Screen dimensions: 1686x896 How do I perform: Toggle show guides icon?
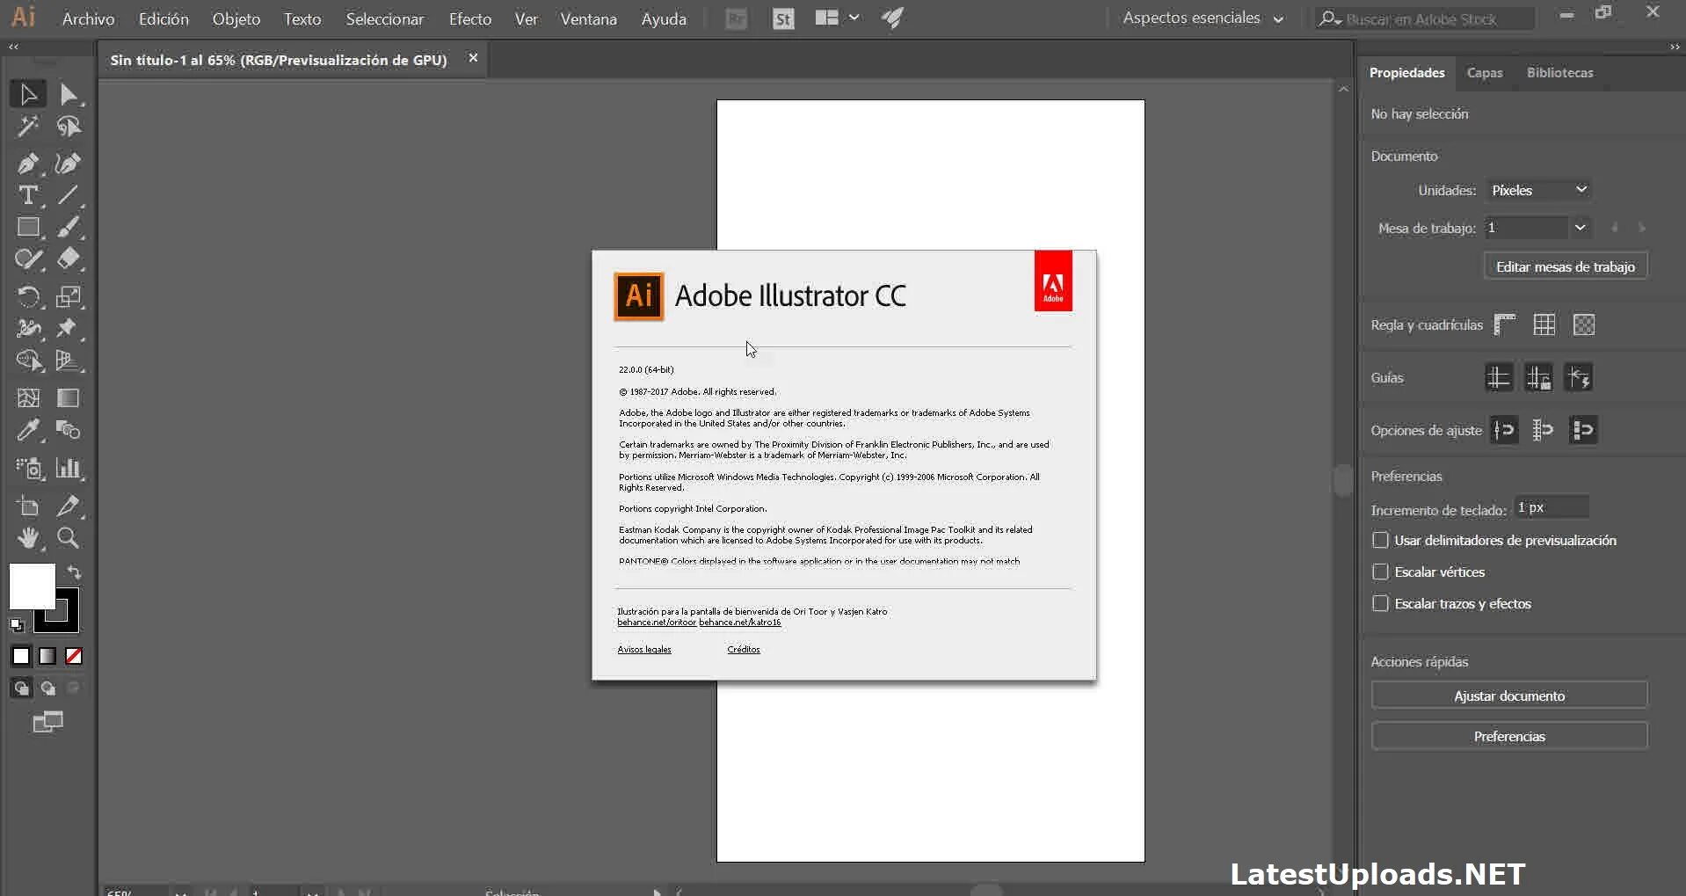pyautogui.click(x=1499, y=377)
